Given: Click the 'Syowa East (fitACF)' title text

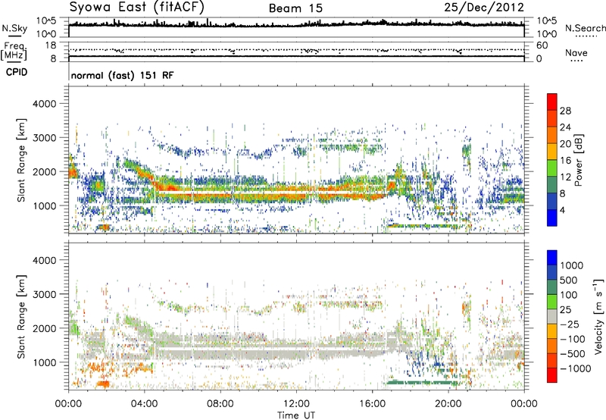Looking at the screenshot, I should pos(137,7).
